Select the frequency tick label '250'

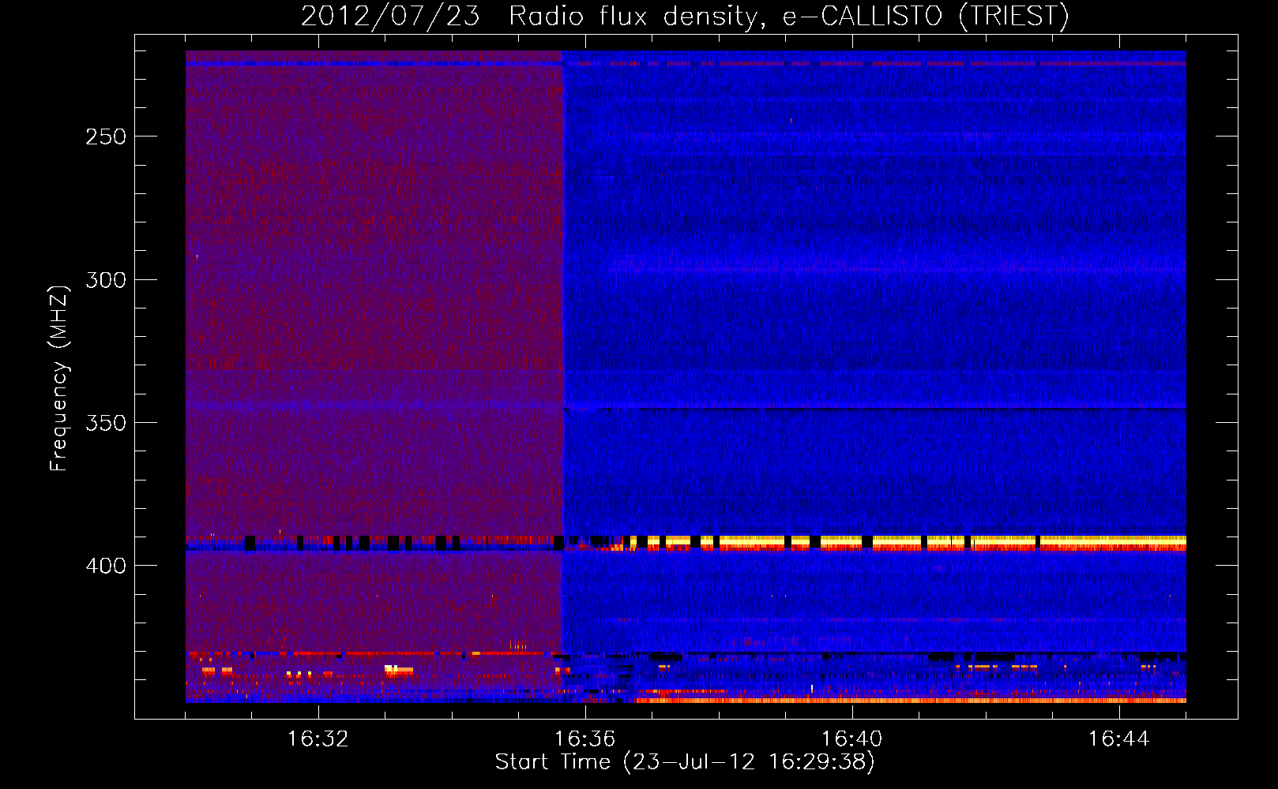coord(106,136)
